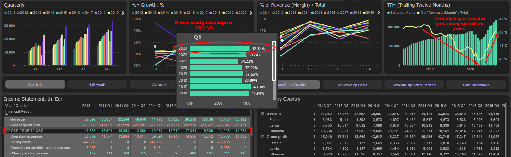This screenshot has width=511, height=157.
Task: Collapse the Gross profit row group
Action: point(262,137)
